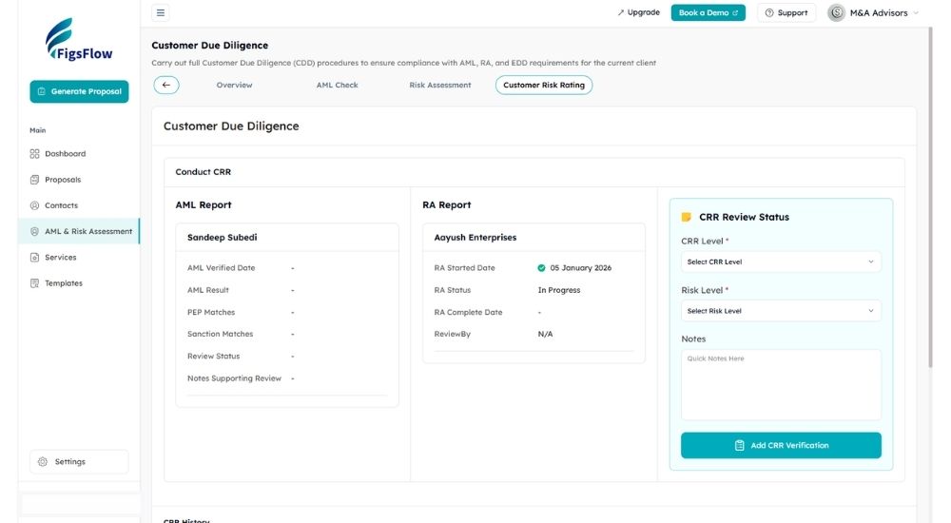Click the PEP Matches label
Screen dimensions: 951x523
click(210, 313)
